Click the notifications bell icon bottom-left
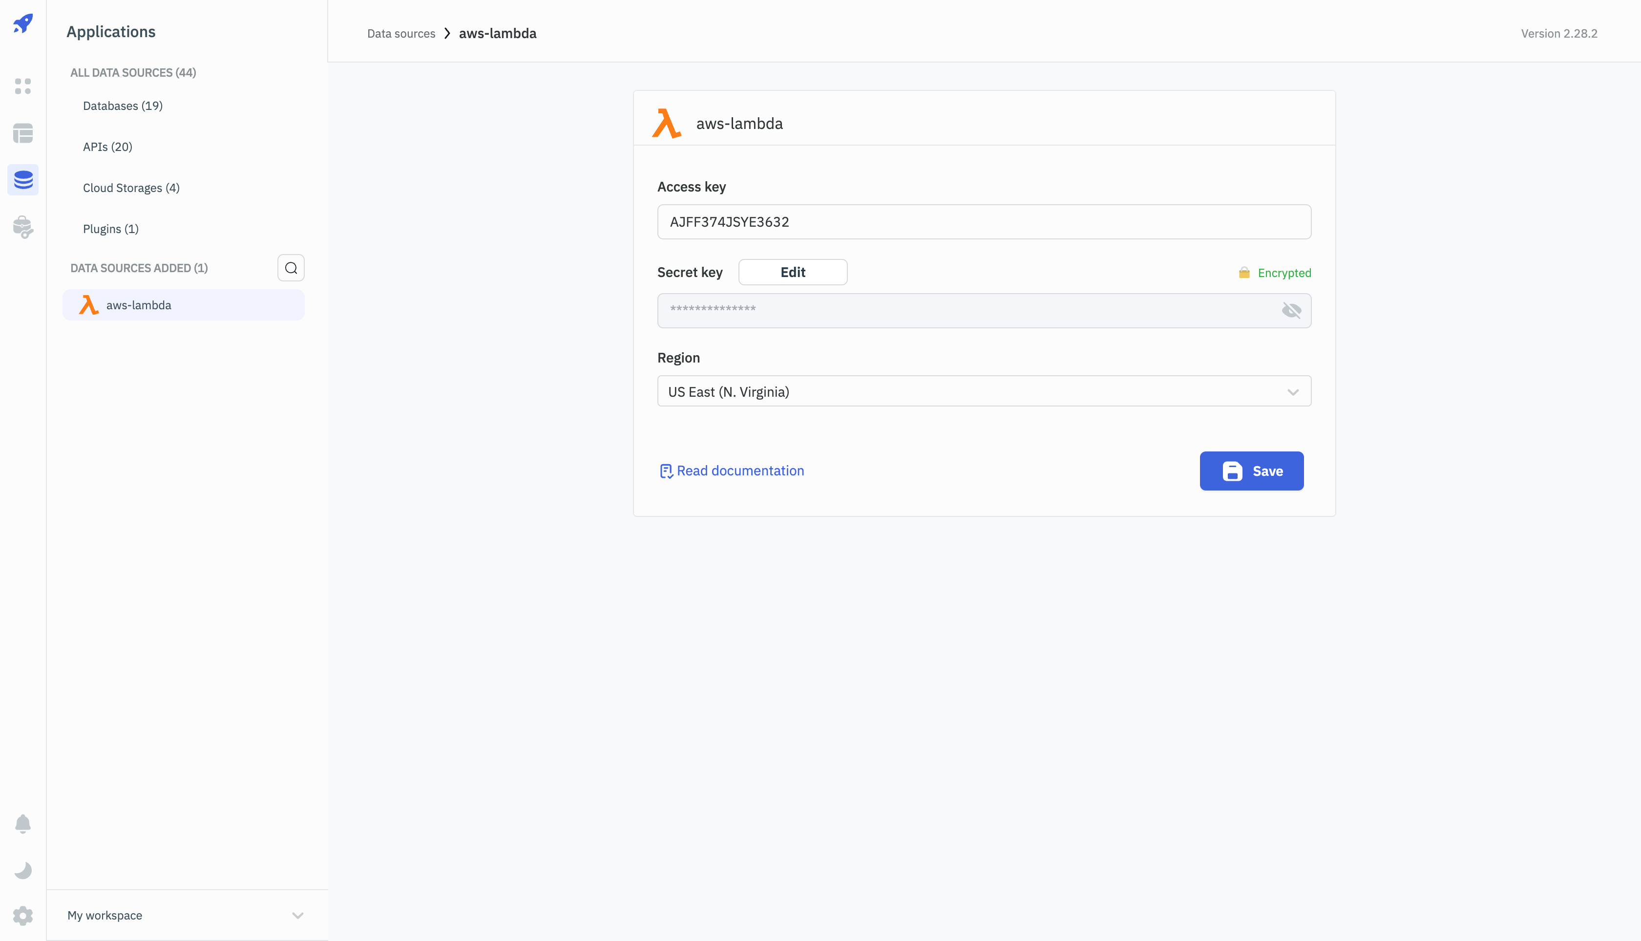 coord(22,824)
